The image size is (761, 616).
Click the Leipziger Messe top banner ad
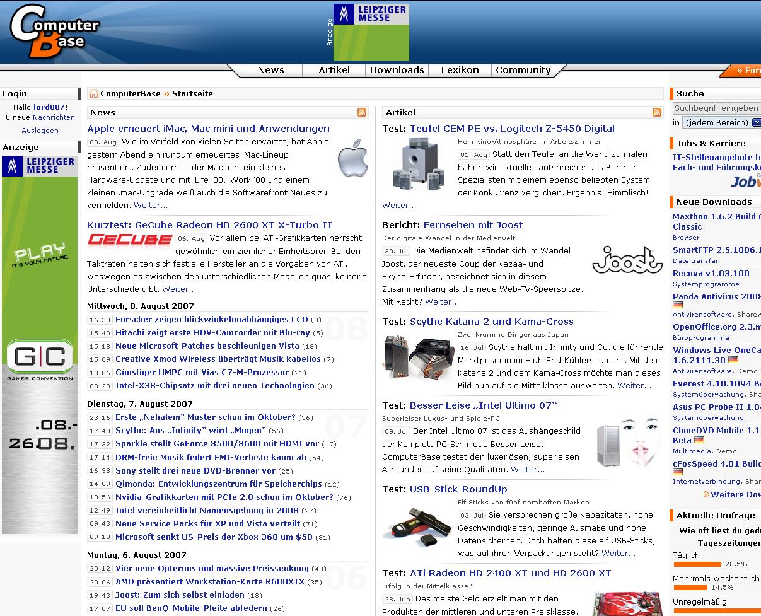[x=371, y=32]
